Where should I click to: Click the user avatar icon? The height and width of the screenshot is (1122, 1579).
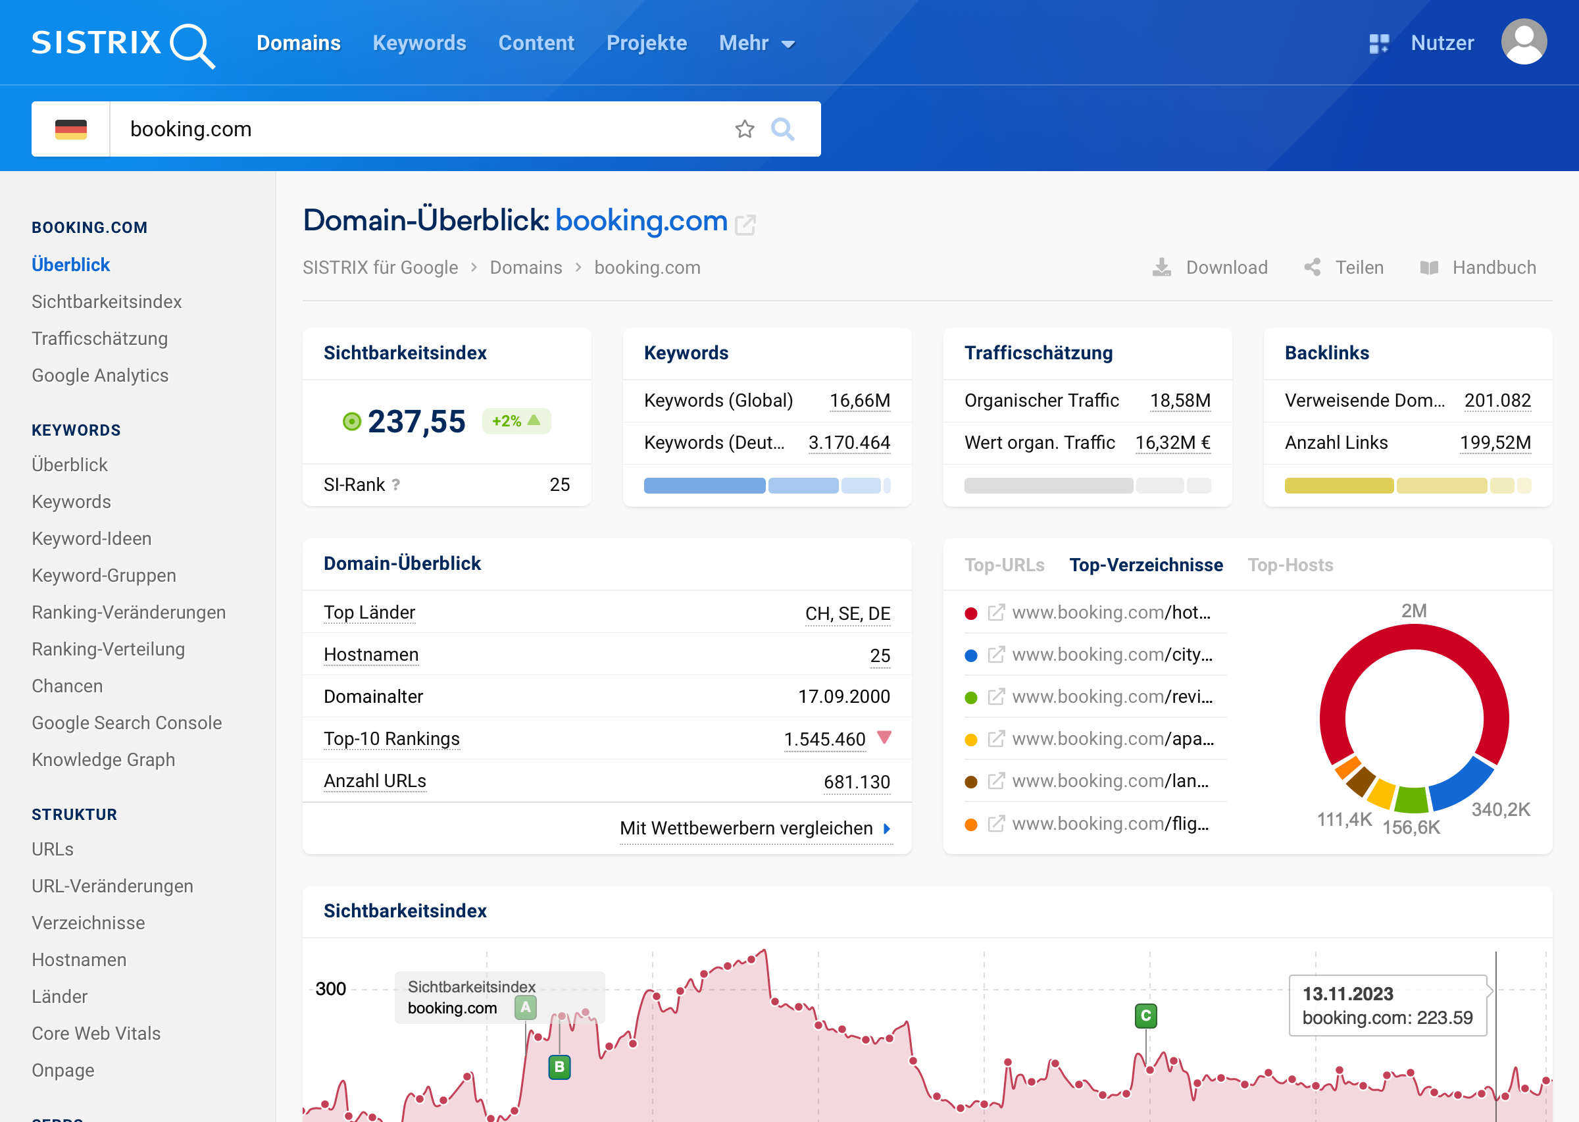pyautogui.click(x=1523, y=42)
